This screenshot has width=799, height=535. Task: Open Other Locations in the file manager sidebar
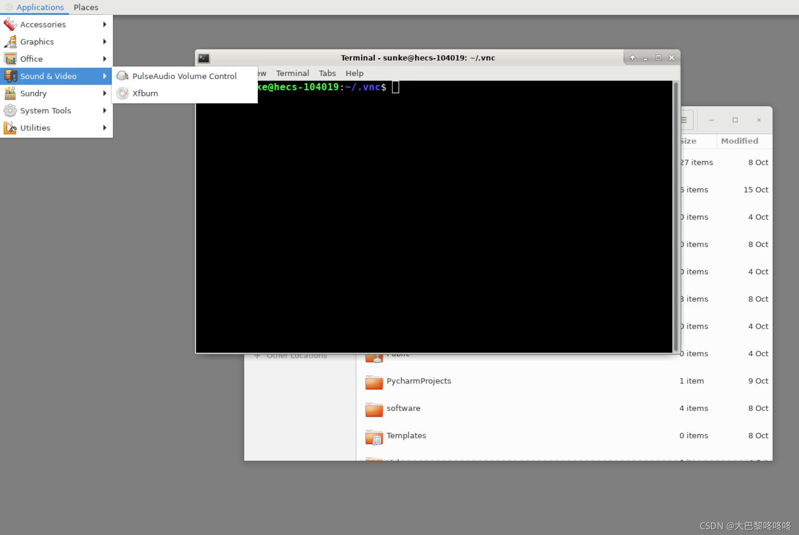(297, 356)
